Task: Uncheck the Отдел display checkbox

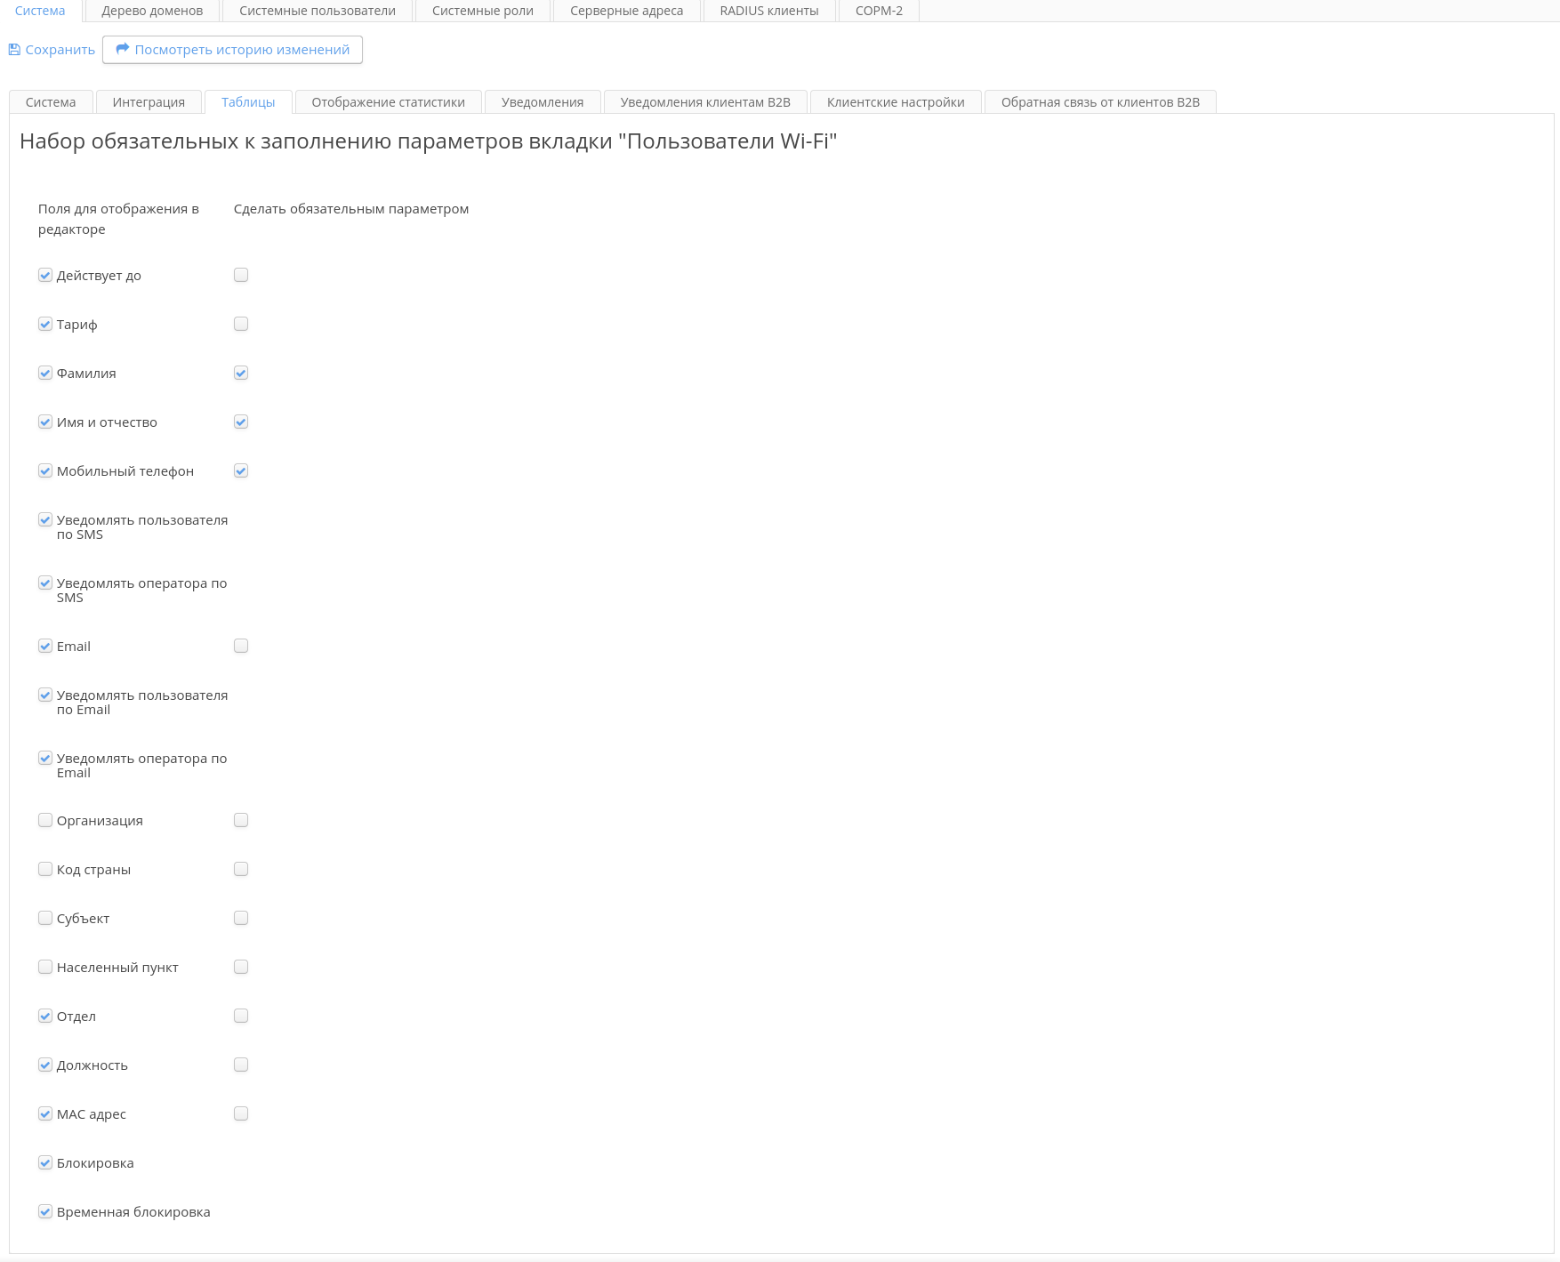Action: click(45, 1017)
